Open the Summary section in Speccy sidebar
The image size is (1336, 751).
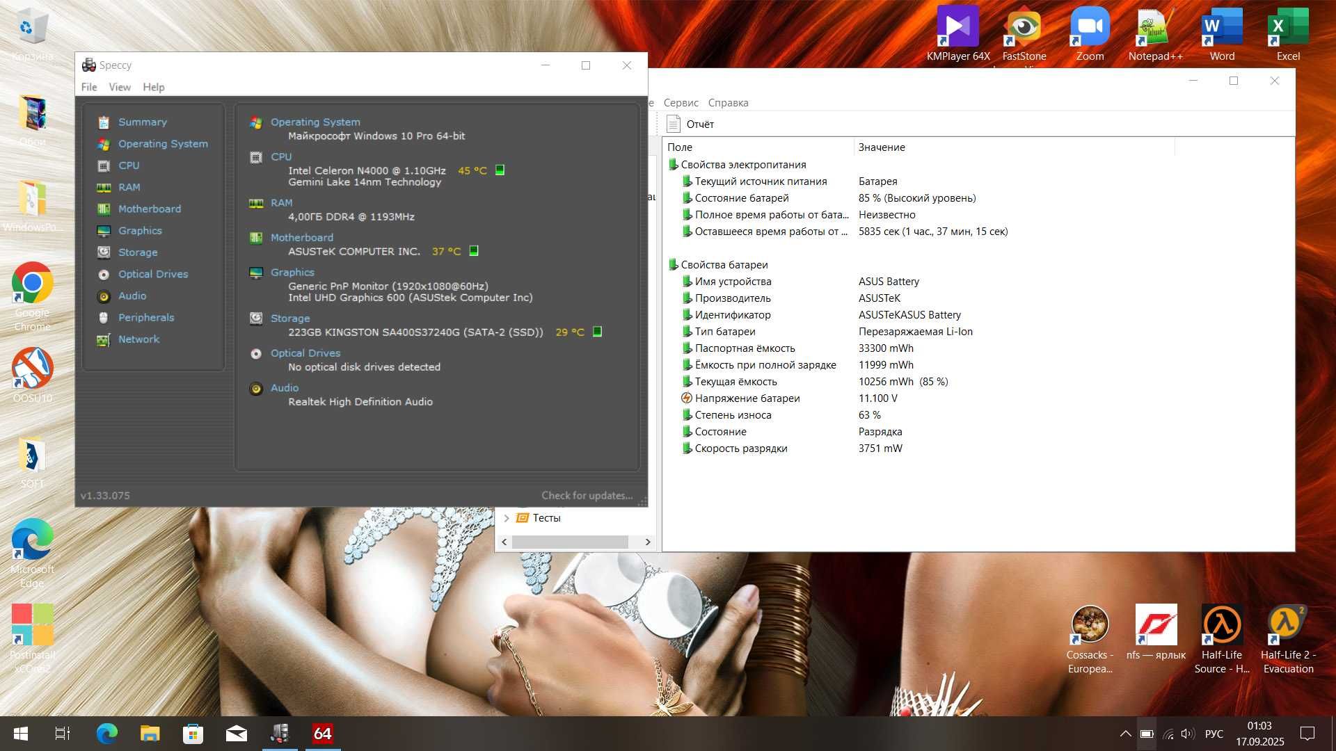click(x=142, y=122)
